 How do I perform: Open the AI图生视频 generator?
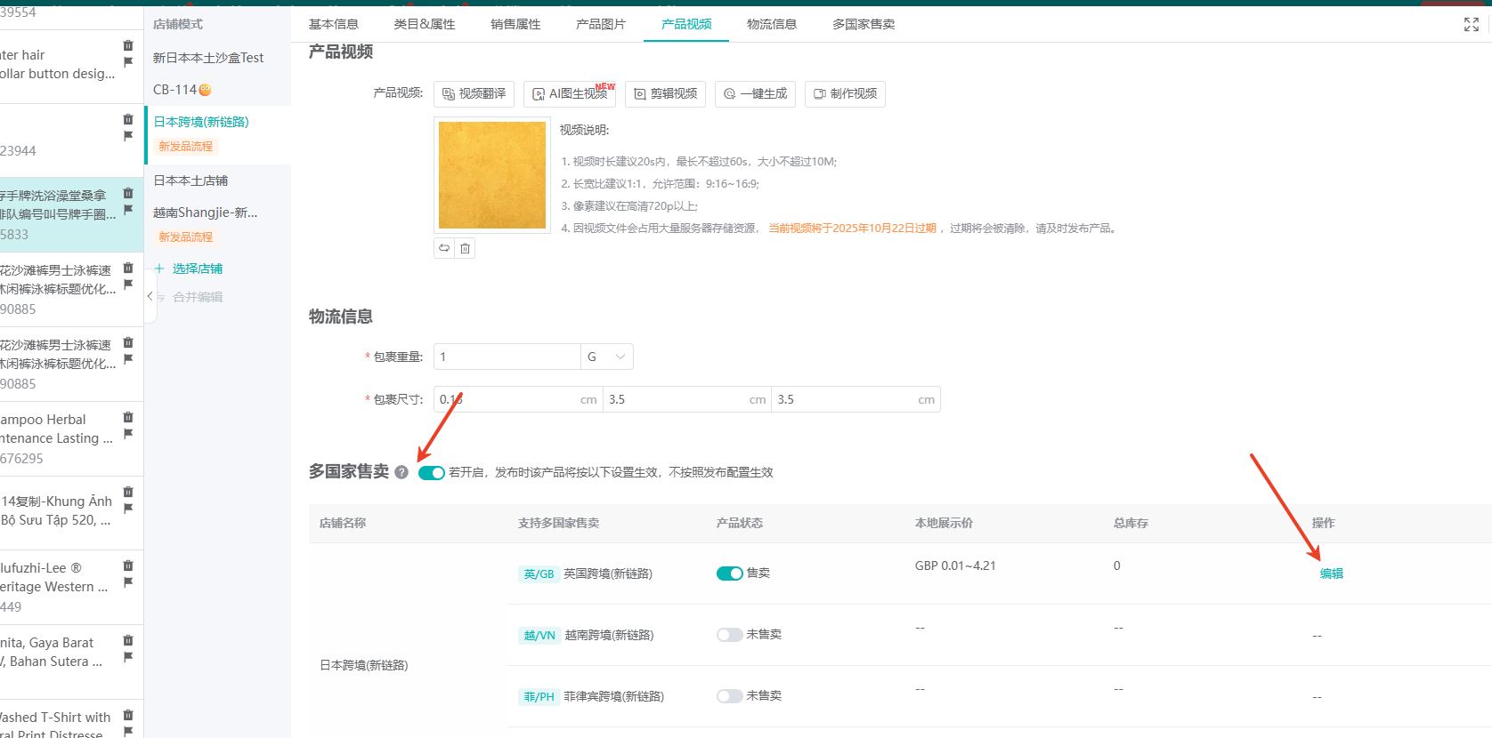(570, 94)
